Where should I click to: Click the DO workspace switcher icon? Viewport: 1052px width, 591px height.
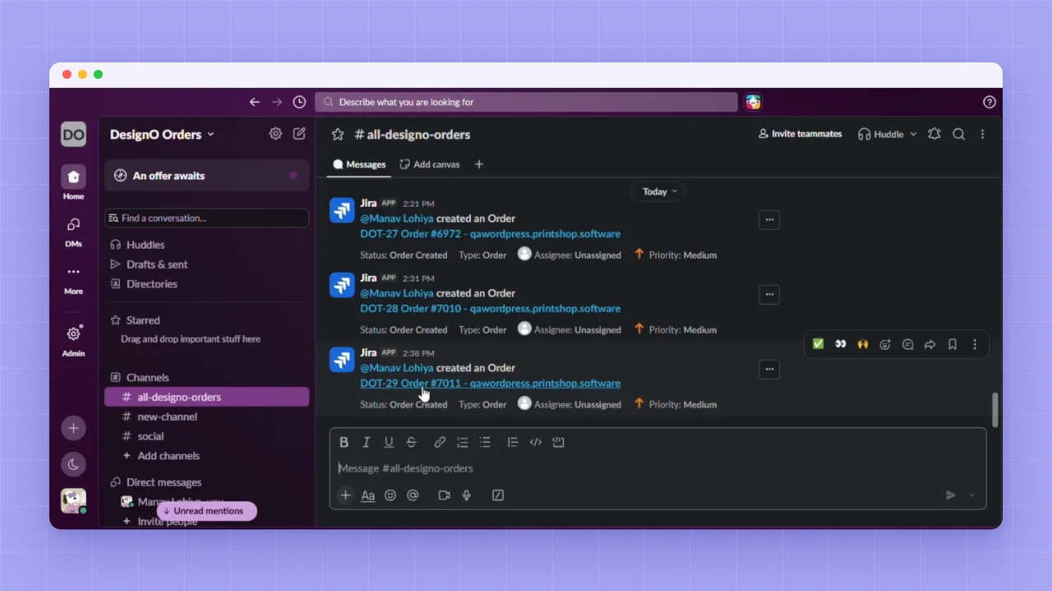[x=73, y=135]
